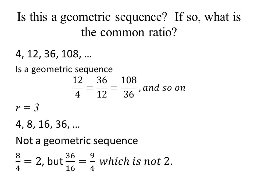Click the fraction 12 over 4

tap(78, 87)
